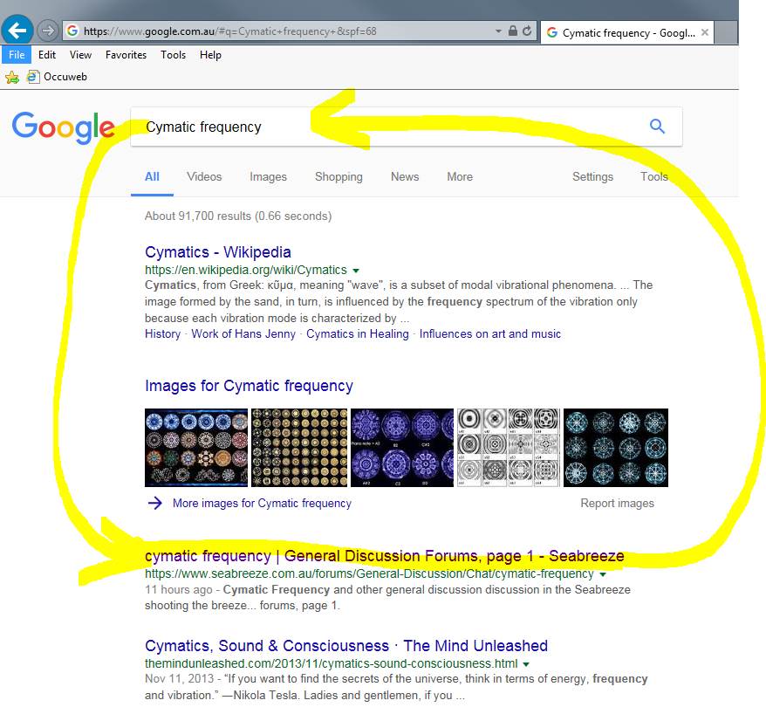Click More images for Cymatic frequency link
Viewport: 766px width, 721px height.
tap(262, 503)
